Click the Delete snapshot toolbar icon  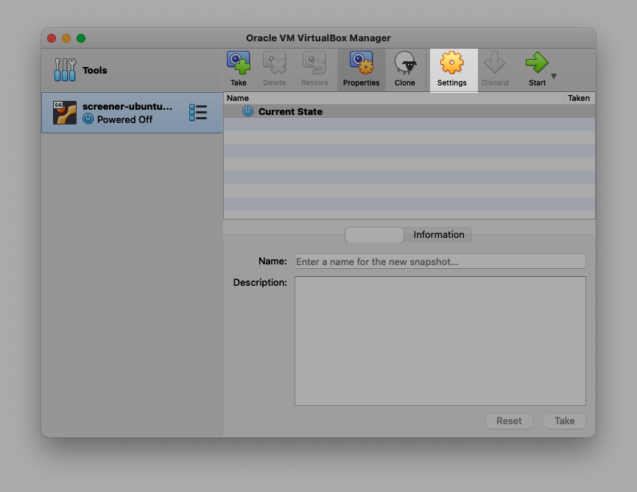coord(274,69)
